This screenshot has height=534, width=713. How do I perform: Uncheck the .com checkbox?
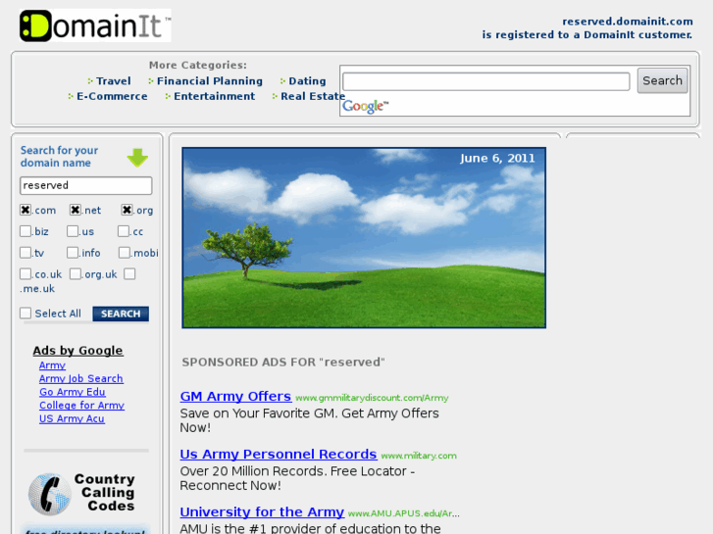click(25, 210)
